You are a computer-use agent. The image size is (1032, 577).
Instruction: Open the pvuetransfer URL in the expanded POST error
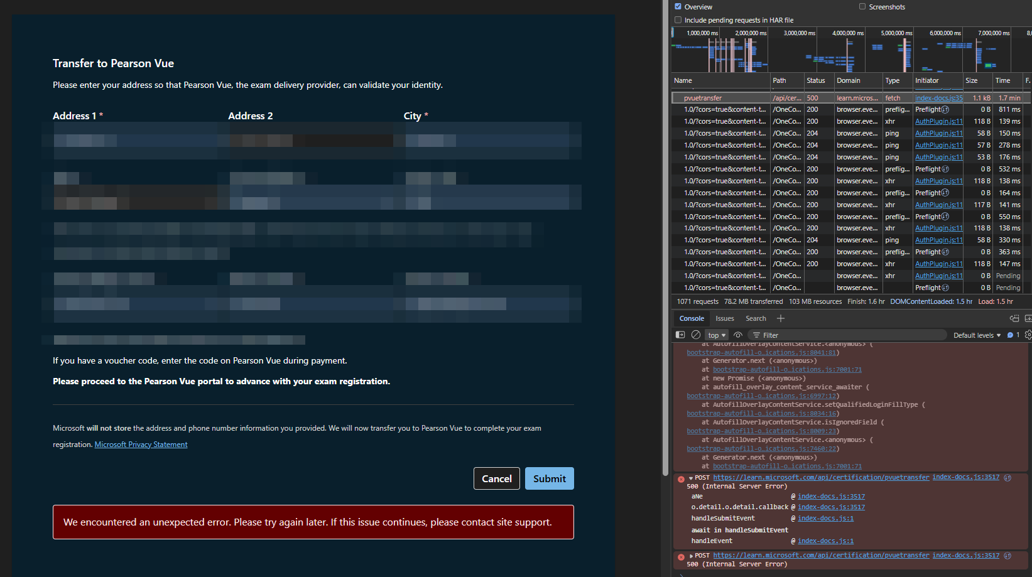coord(821,478)
